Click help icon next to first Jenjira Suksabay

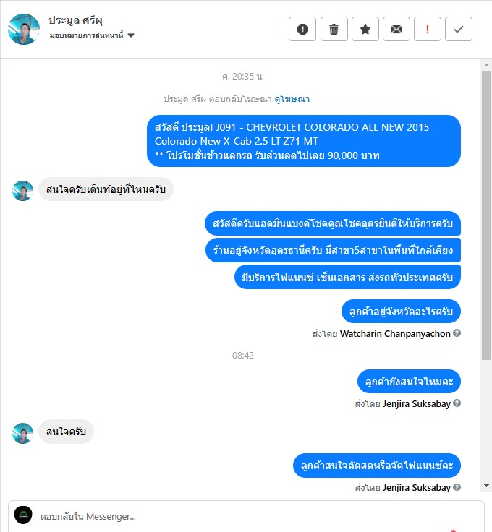click(457, 403)
